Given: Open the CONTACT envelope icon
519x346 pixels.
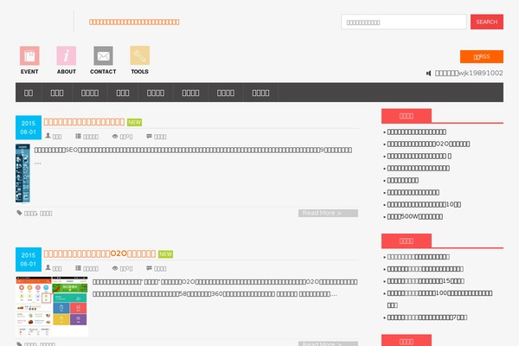Looking at the screenshot, I should [x=103, y=55].
